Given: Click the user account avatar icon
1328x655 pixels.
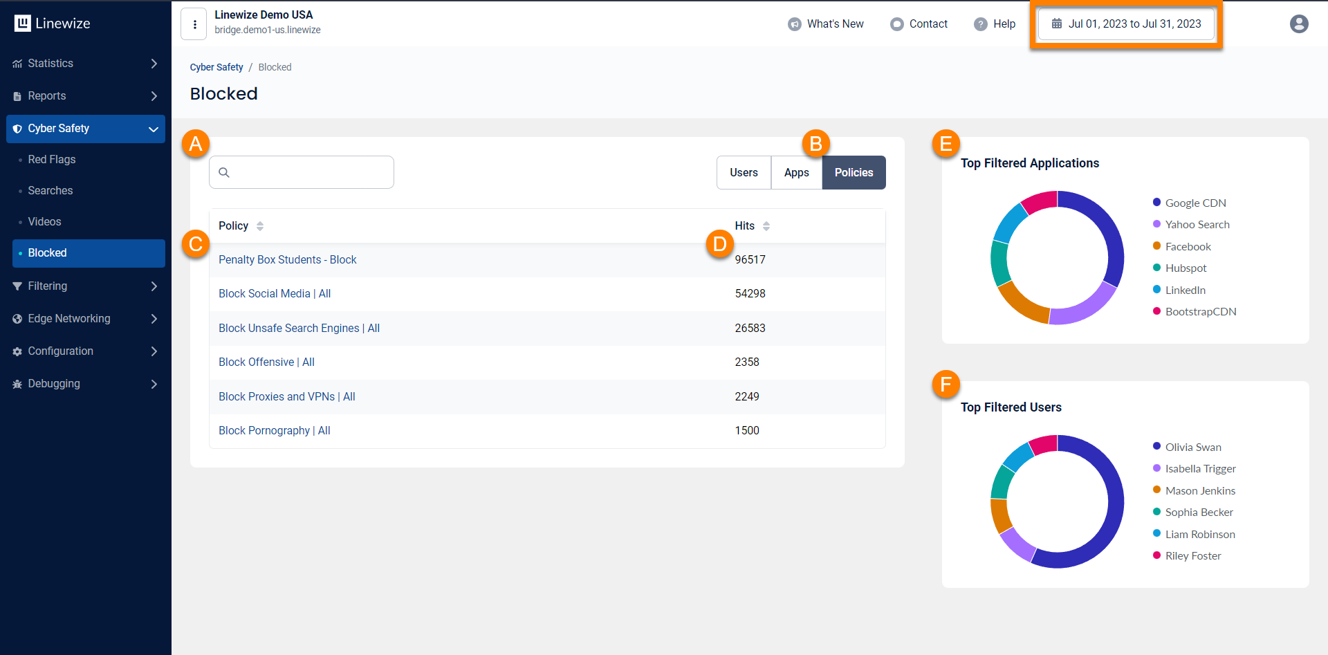Looking at the screenshot, I should tap(1298, 24).
